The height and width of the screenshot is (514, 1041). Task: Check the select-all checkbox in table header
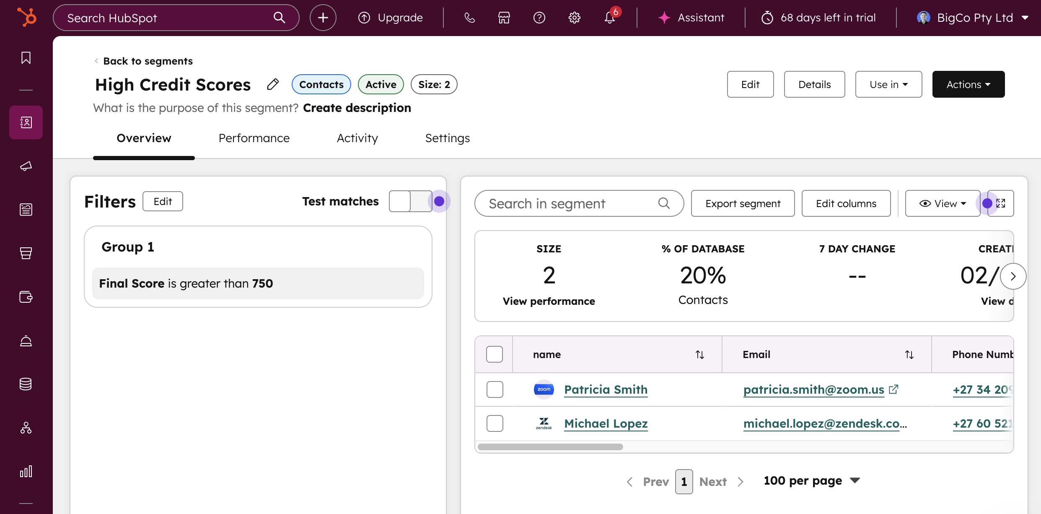tap(495, 354)
